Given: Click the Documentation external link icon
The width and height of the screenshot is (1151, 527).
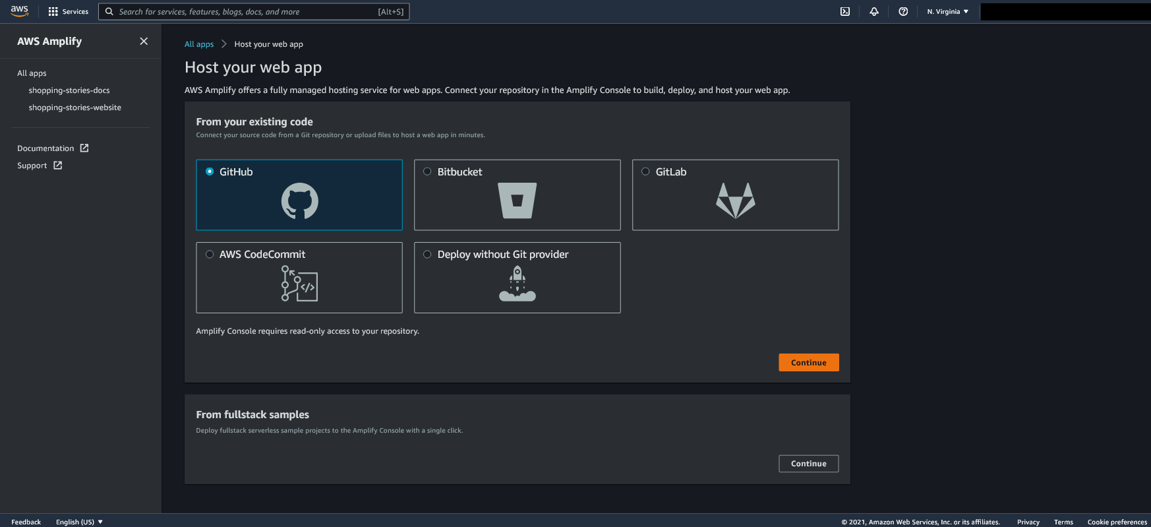Looking at the screenshot, I should point(84,148).
